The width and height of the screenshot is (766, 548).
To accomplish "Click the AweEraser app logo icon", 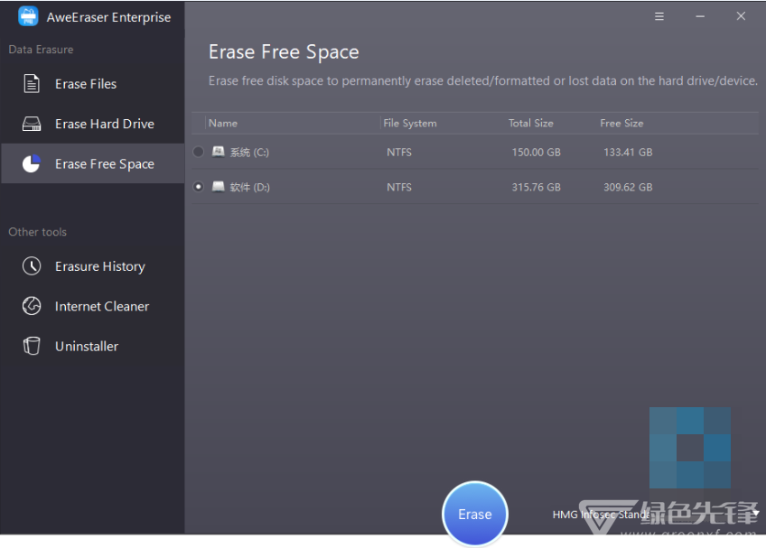I will tap(28, 16).
